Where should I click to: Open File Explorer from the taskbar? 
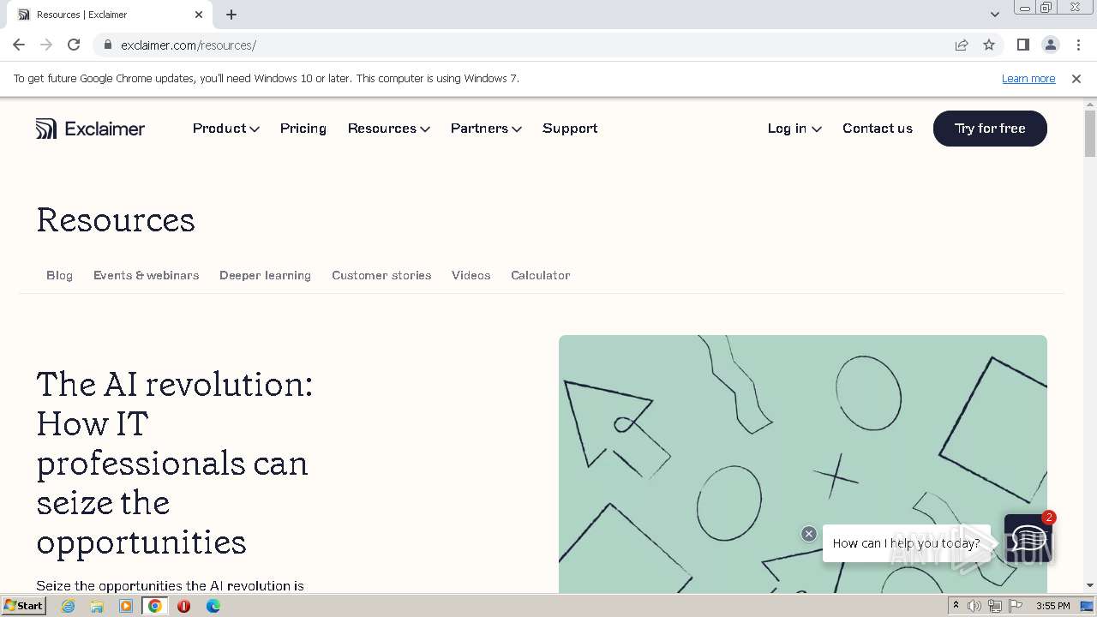coord(97,606)
